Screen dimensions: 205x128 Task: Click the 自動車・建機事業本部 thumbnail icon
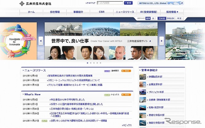143,100
